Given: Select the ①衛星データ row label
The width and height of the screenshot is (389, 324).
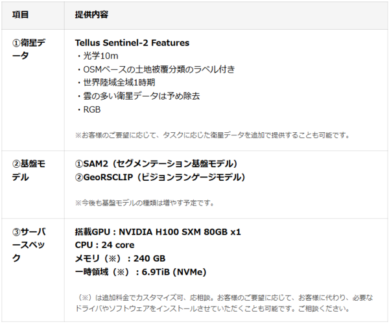Looking at the screenshot, I should coord(30,49).
